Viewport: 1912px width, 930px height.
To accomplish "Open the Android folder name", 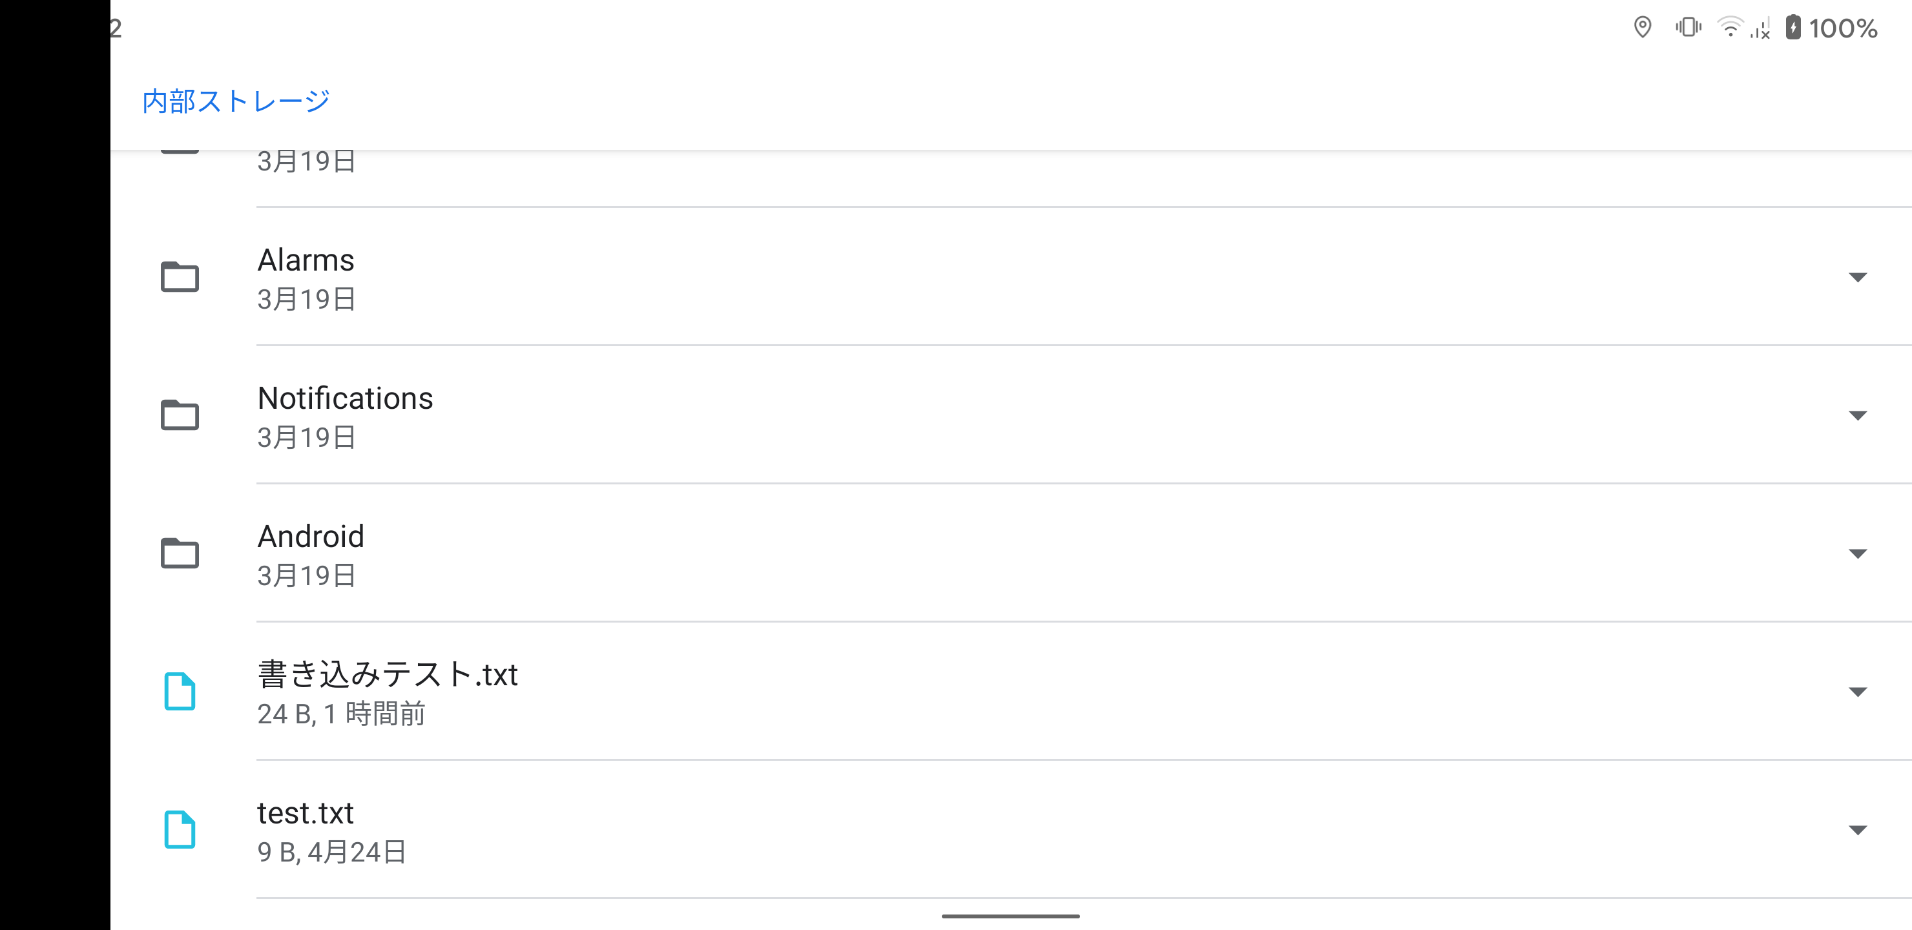I will (311, 537).
